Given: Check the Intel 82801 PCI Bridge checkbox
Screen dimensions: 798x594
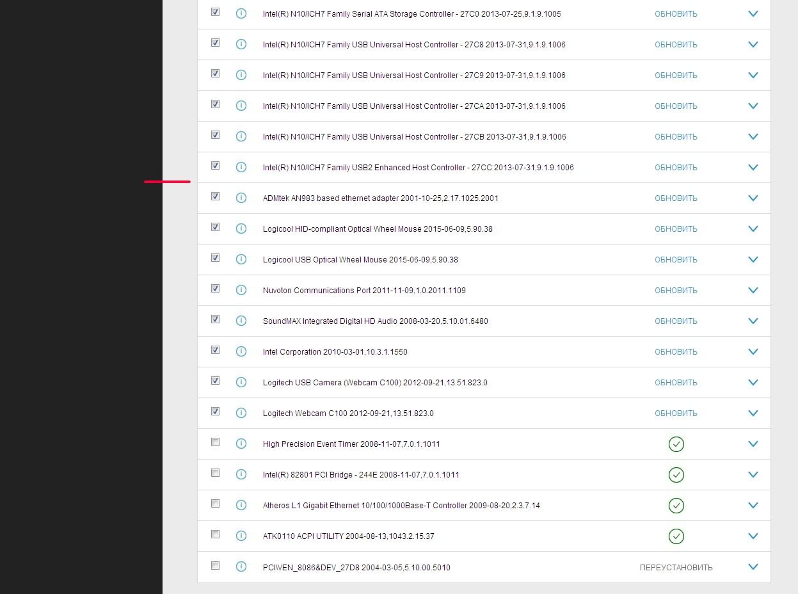Looking at the screenshot, I should [215, 472].
